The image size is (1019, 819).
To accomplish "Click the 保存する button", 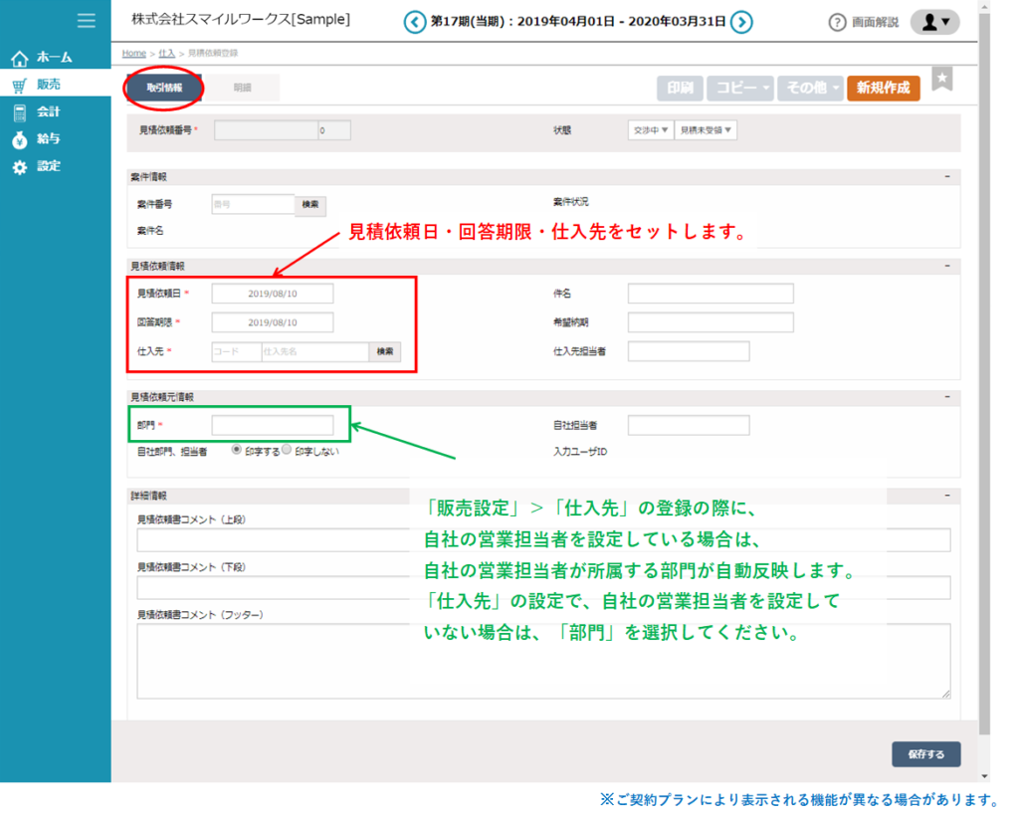I will click(x=925, y=754).
